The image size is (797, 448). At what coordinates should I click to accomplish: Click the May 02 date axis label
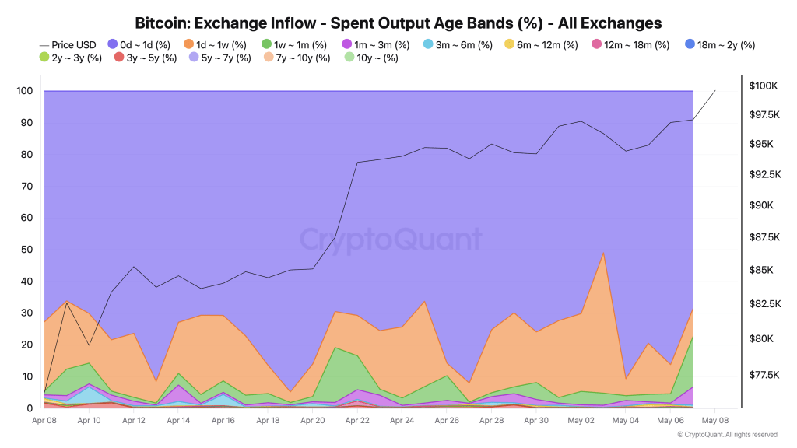[x=581, y=421]
